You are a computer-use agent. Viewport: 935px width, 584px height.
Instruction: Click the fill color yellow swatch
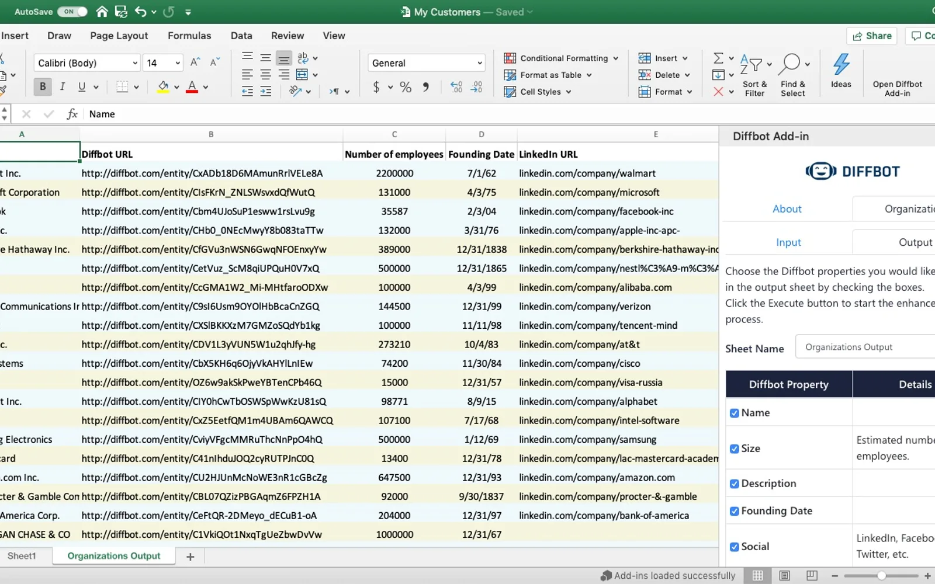coord(163,87)
